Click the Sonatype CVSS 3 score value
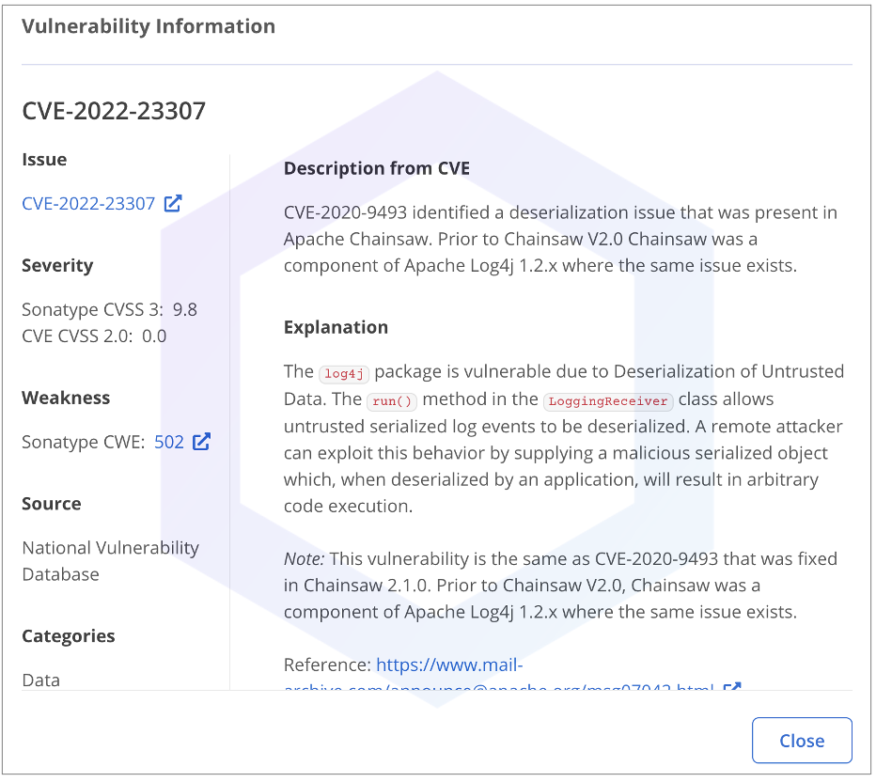The image size is (876, 782). point(186,309)
